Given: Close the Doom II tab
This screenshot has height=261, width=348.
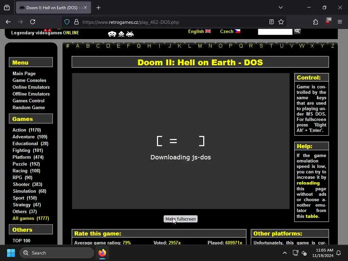Looking at the screenshot, I should [85, 7].
